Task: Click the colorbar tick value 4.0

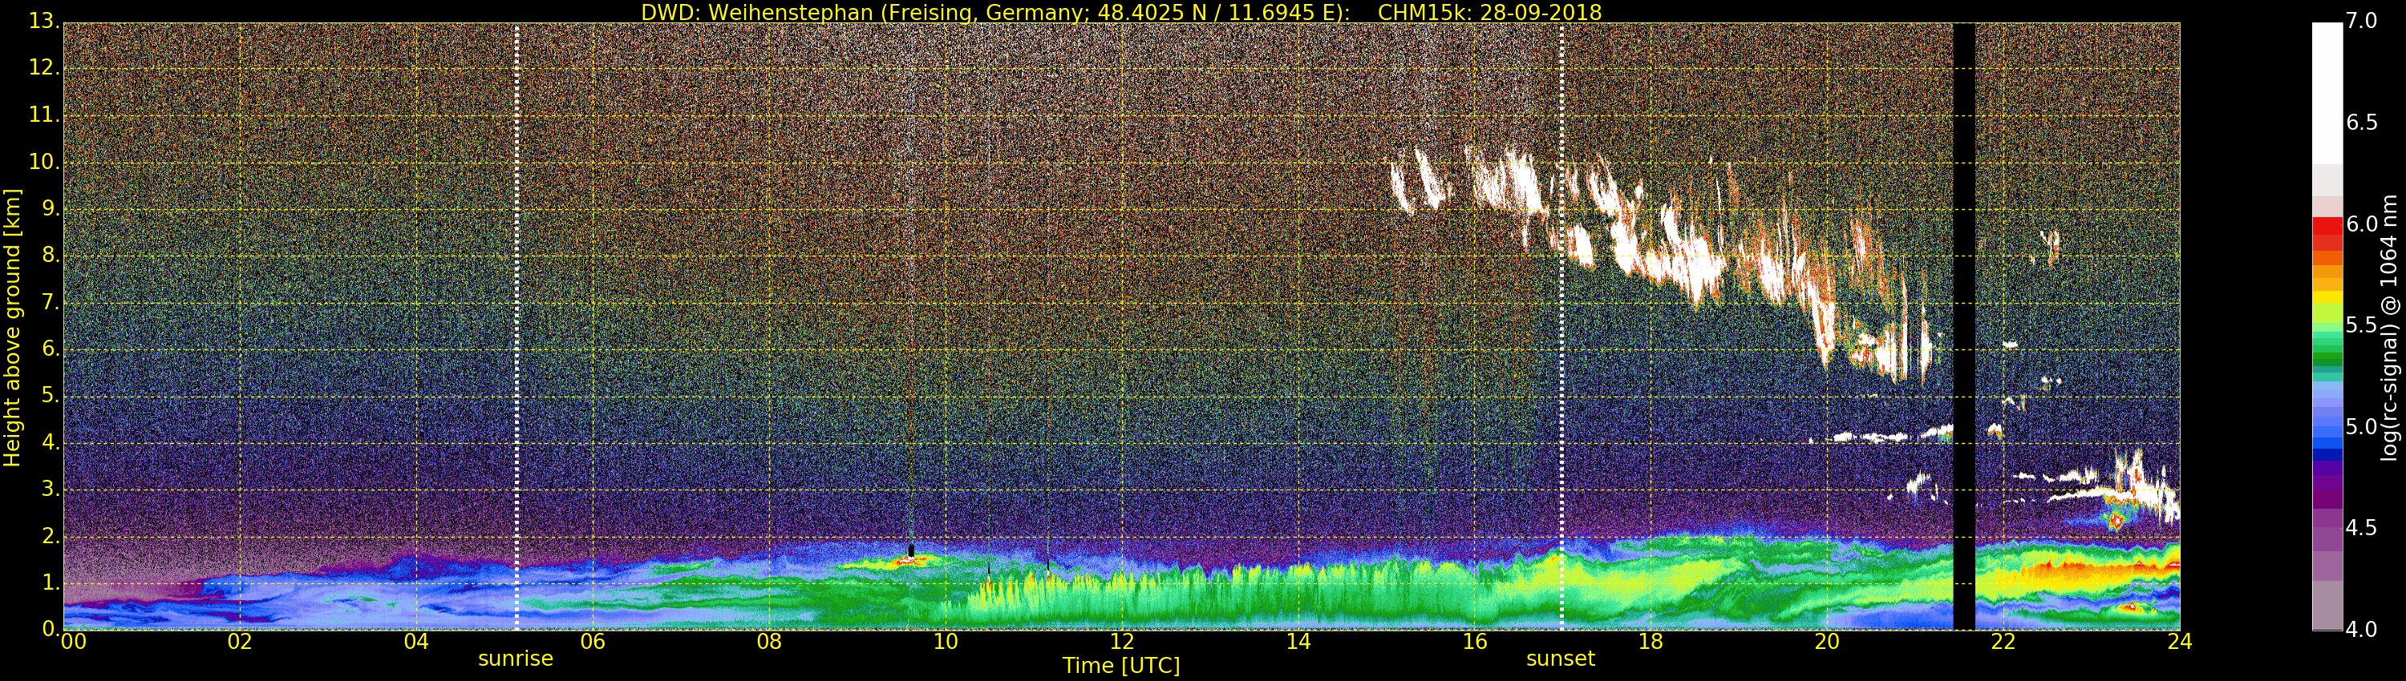Action: 2362,630
